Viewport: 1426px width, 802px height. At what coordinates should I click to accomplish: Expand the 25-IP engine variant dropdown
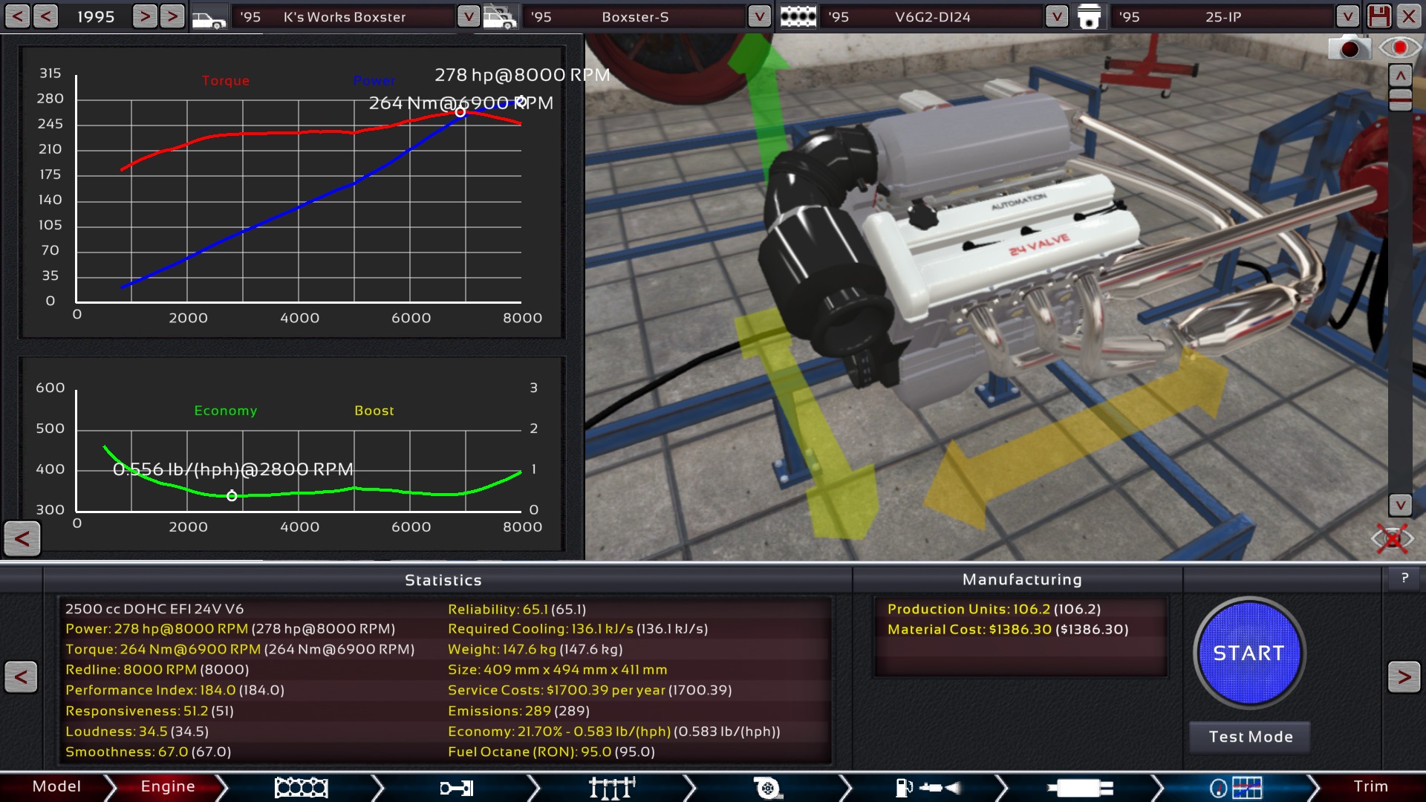click(1347, 16)
